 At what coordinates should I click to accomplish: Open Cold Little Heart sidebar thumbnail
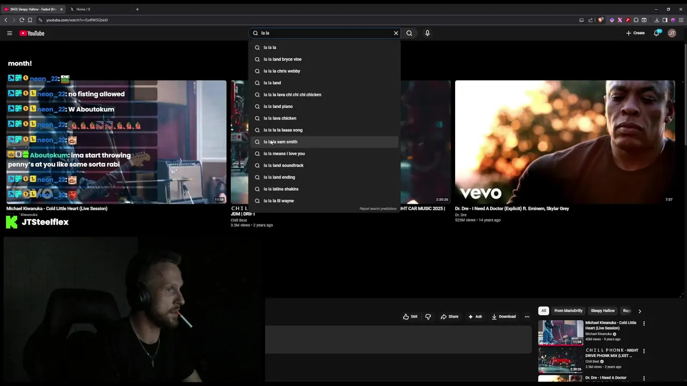point(560,332)
